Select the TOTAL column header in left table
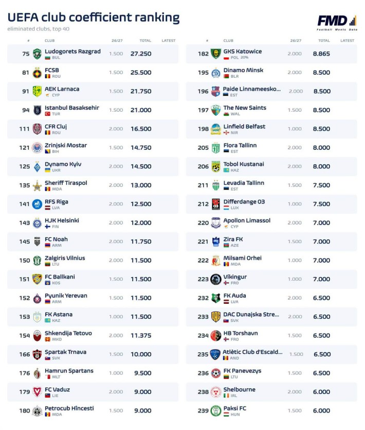Viewport: 365px width, 430px height. click(145, 41)
